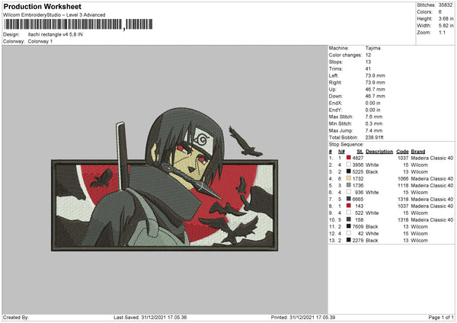Click the Colors value 6

point(440,12)
